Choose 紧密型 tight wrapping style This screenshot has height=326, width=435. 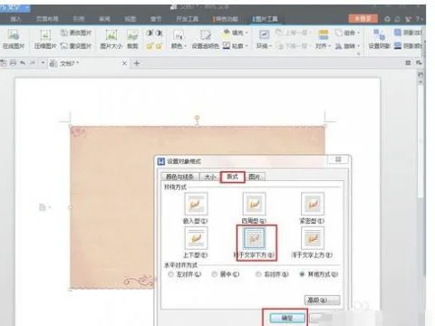point(313,208)
